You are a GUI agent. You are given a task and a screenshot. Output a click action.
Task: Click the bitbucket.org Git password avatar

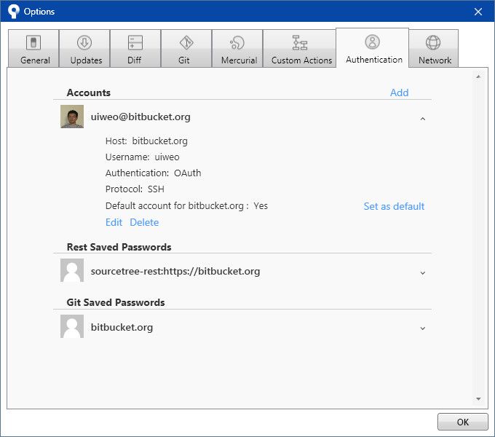pos(72,326)
